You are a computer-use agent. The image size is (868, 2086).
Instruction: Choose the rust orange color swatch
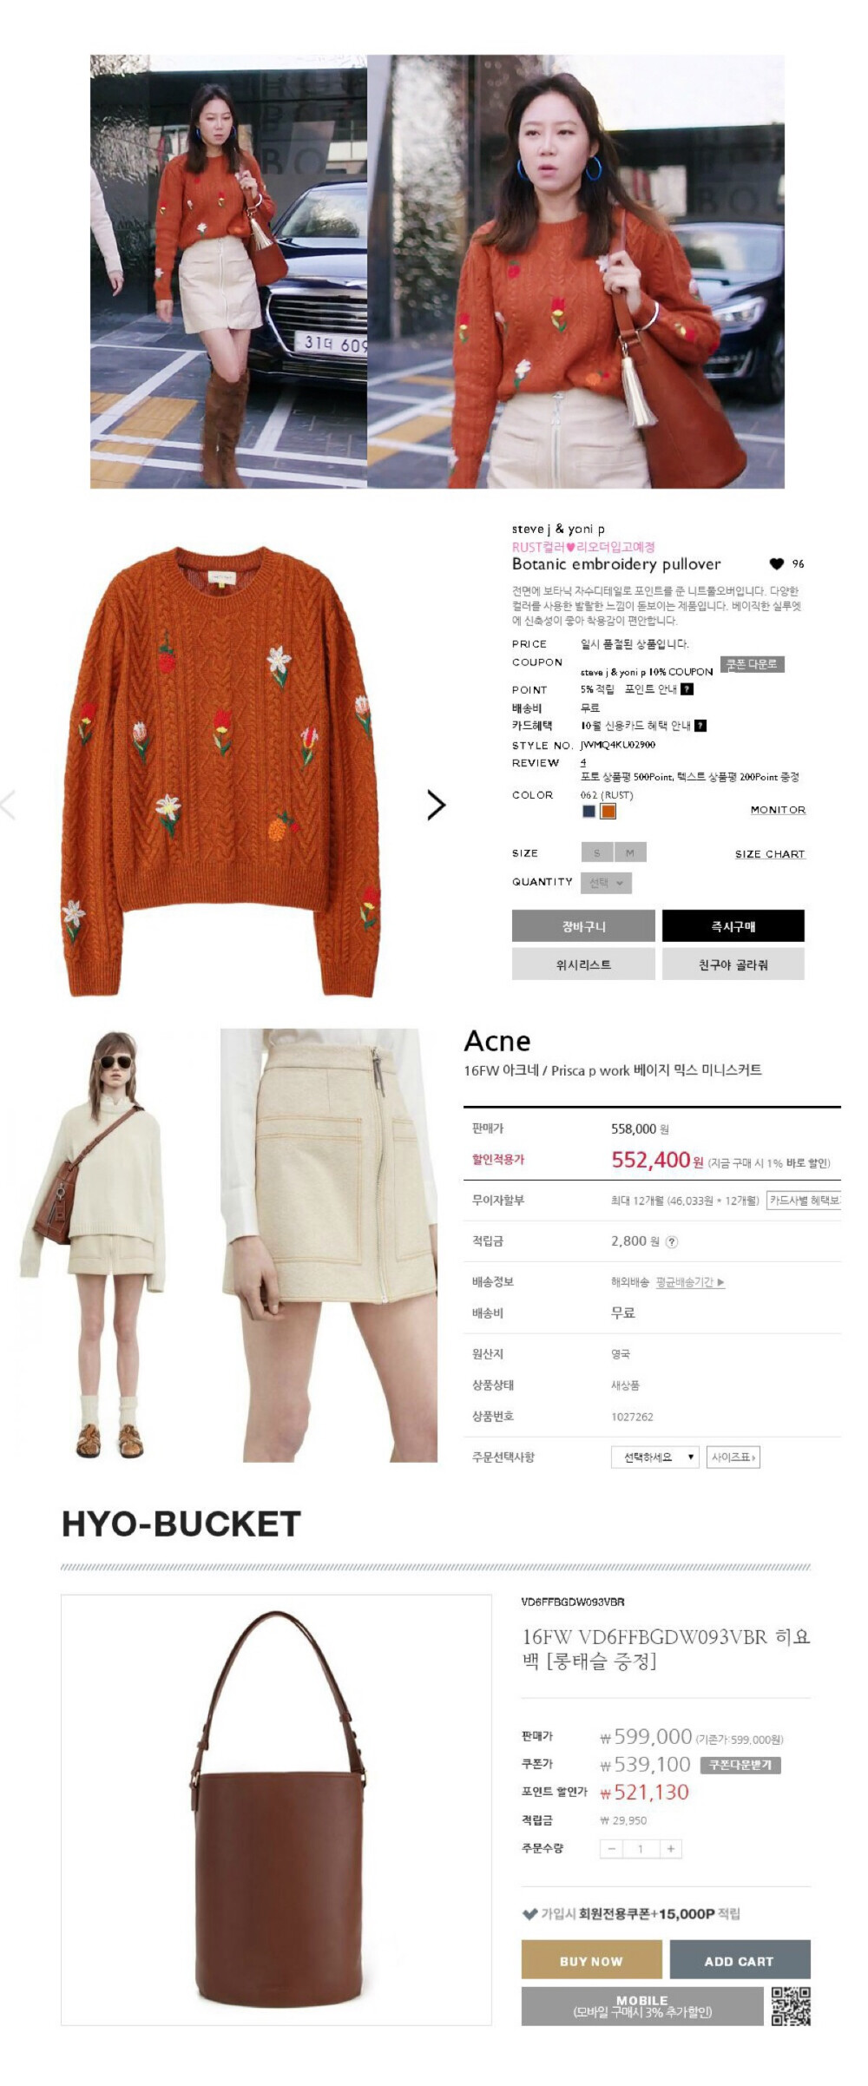608,812
